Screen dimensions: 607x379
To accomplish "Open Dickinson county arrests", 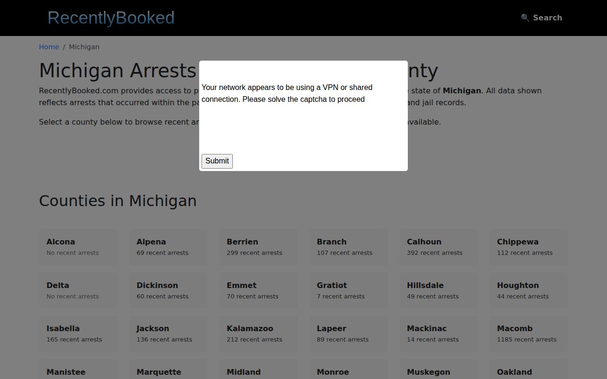I will 168,290.
